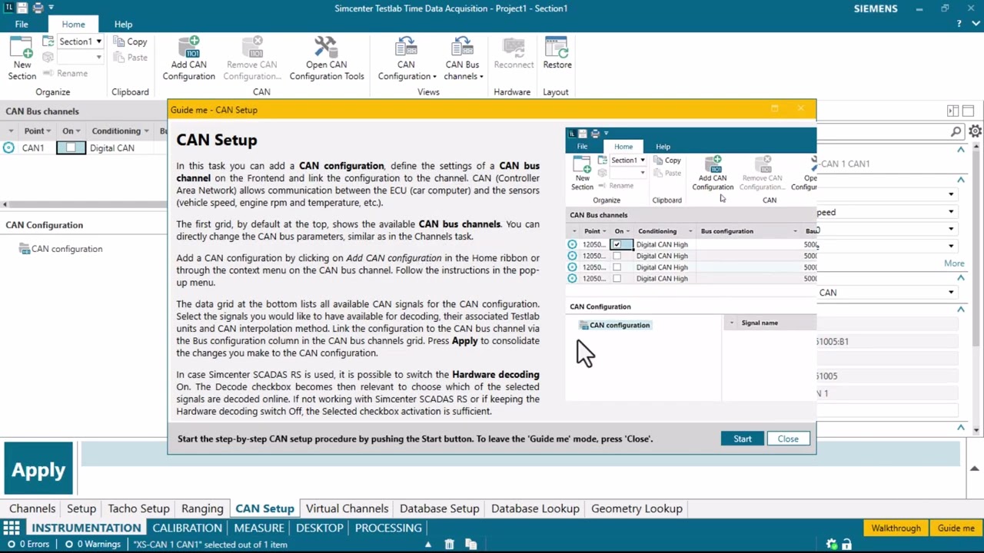Click the More link in the properties panel
This screenshot has height=553, width=984.
pyautogui.click(x=954, y=263)
